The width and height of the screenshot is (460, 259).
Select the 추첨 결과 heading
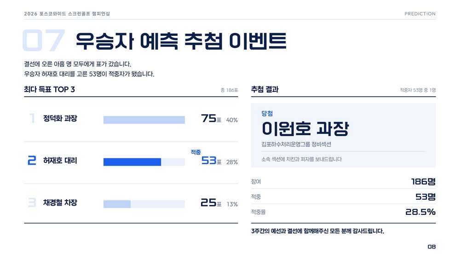[x=264, y=89]
